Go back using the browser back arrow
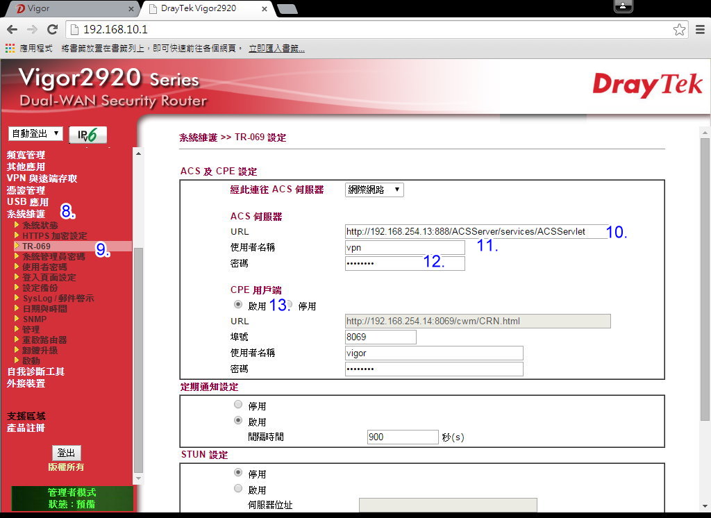 (x=12, y=29)
